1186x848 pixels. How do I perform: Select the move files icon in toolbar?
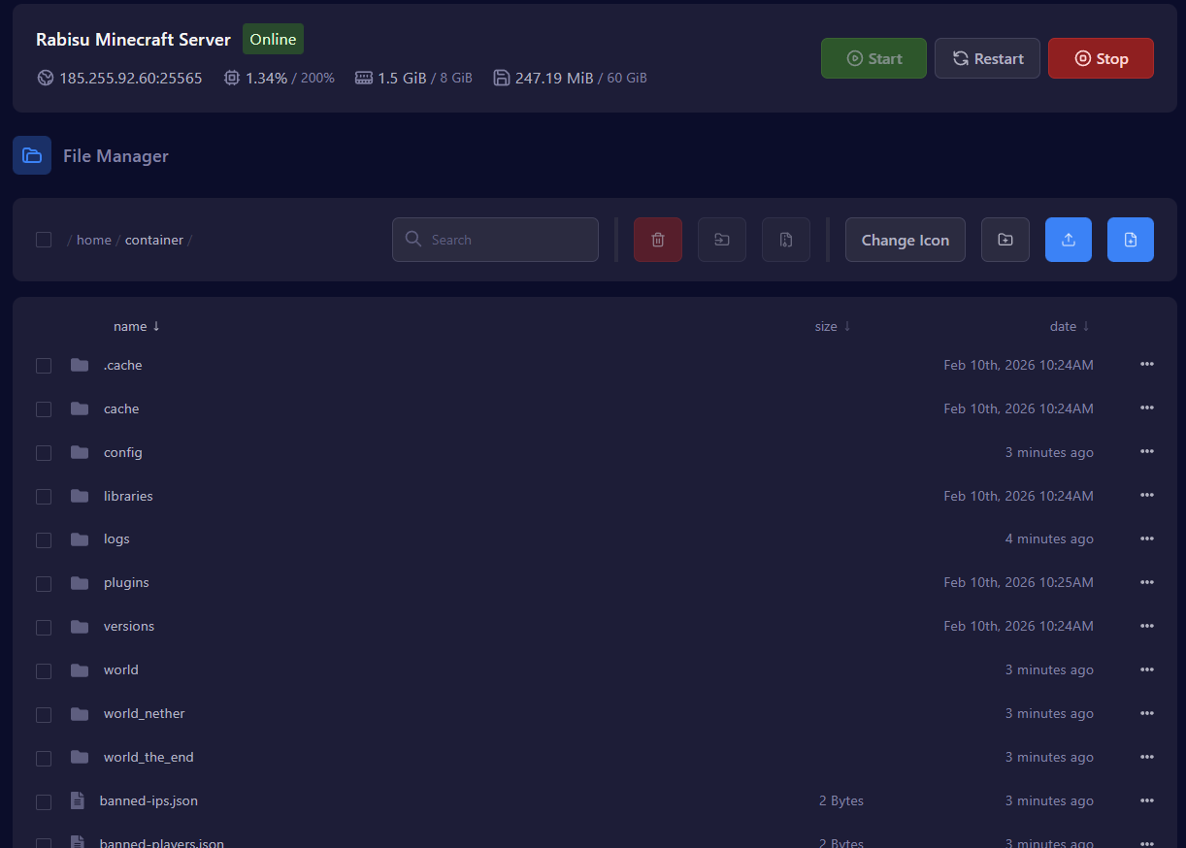coord(722,240)
